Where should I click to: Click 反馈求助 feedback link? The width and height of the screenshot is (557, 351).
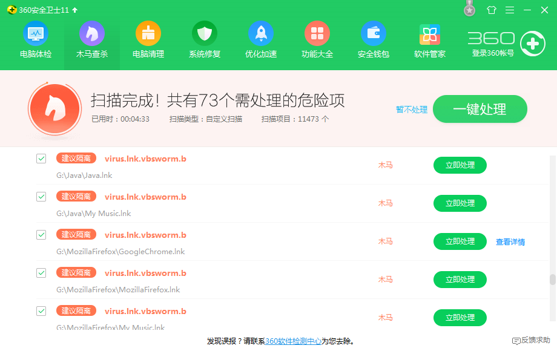(536, 340)
